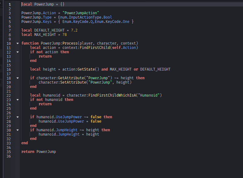This screenshot has height=178, width=243.
Task: Click the 'return' keyword on line 24
Action: pos(45,104)
